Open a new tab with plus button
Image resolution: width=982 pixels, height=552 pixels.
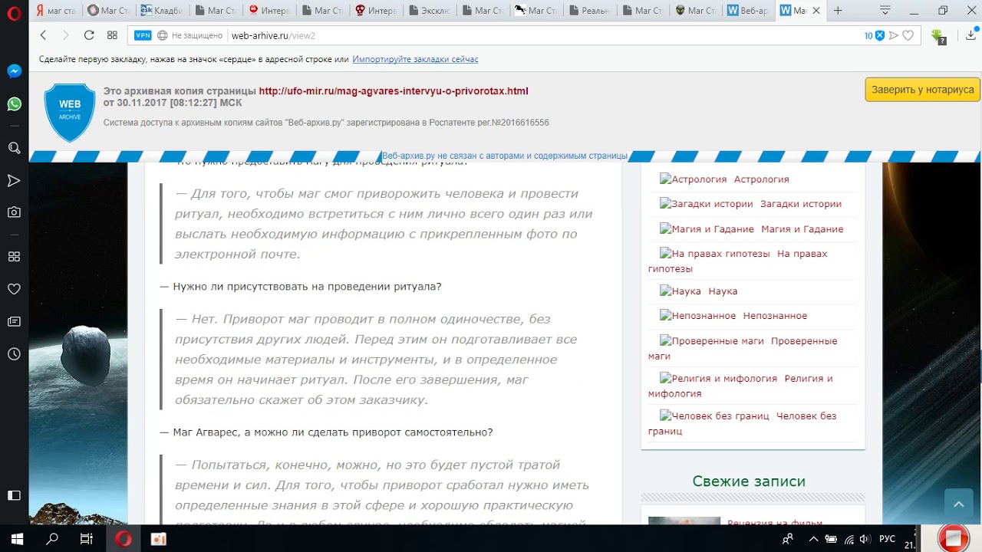[x=838, y=11]
